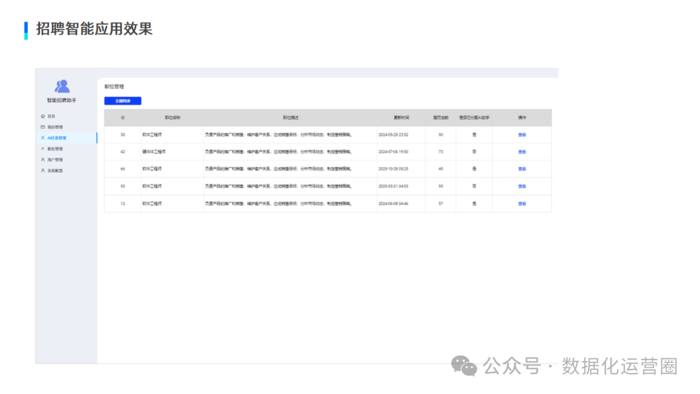The image size is (700, 394).
Task: Click the 智能招聘助手 app title
Action: 62,100
